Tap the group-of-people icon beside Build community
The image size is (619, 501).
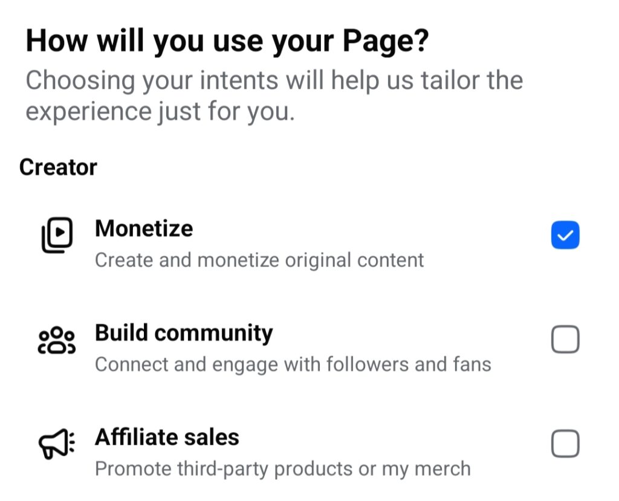[56, 340]
